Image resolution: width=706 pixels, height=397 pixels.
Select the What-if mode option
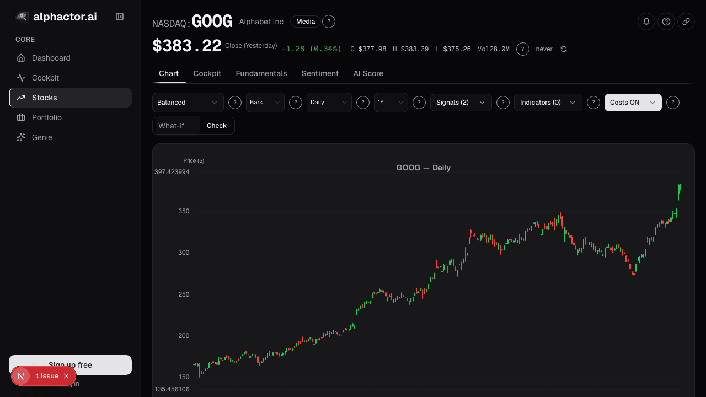[176, 126]
